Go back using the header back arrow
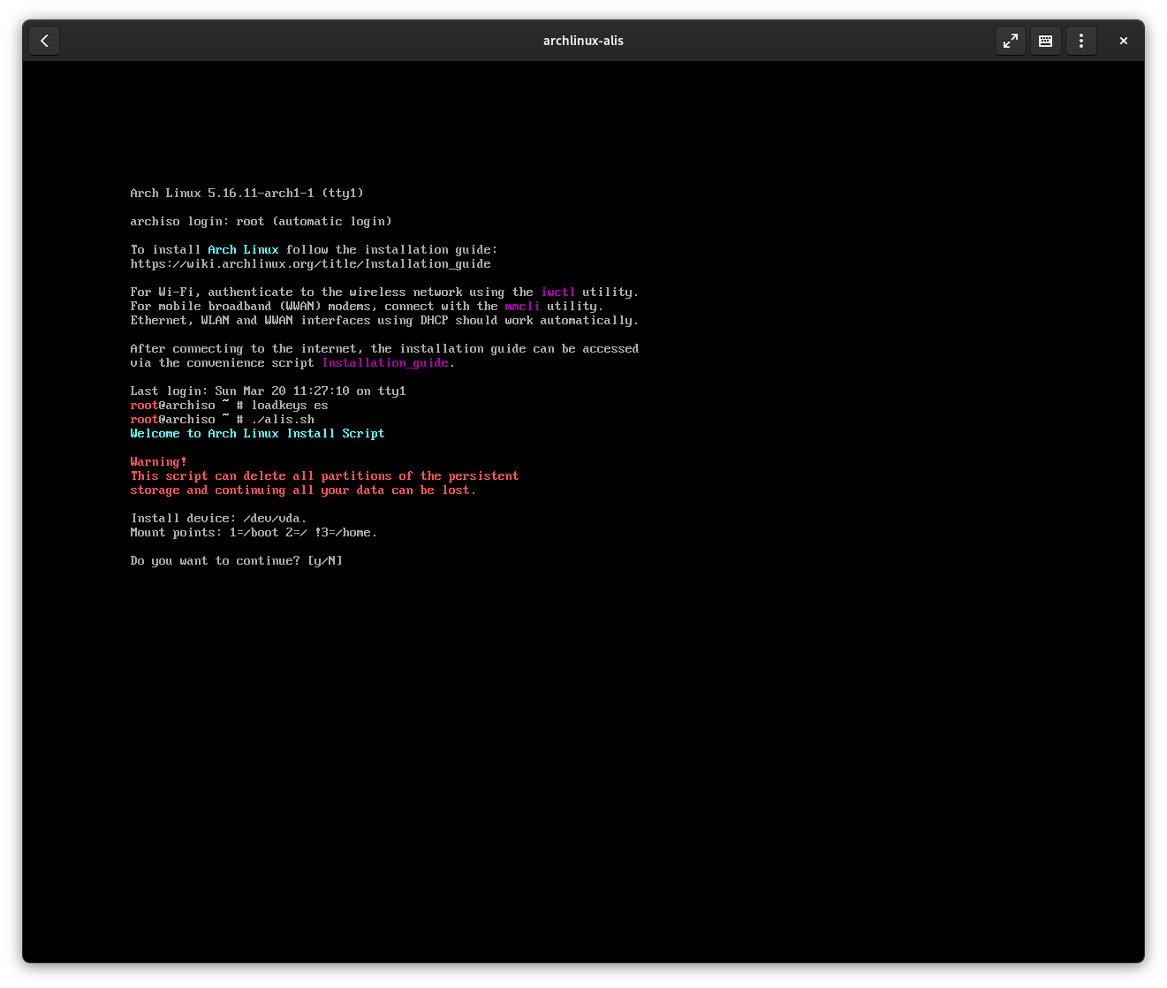This screenshot has width=1167, height=988. (44, 41)
